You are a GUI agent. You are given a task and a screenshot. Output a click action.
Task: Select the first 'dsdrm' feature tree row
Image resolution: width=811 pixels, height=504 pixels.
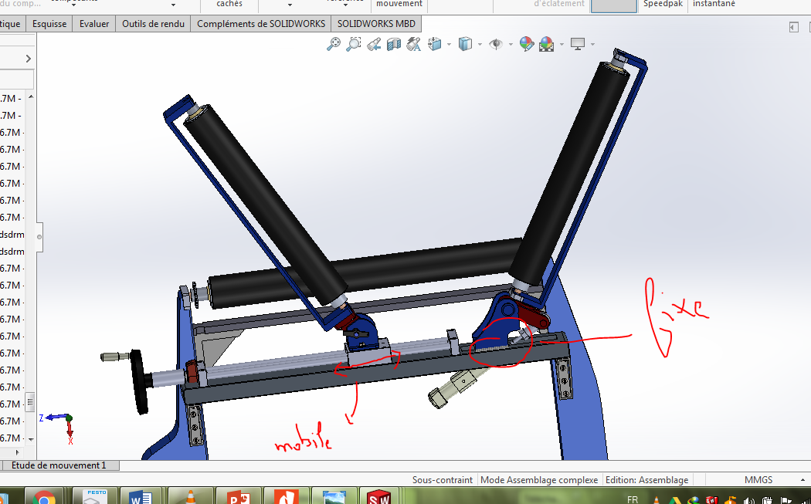pos(12,234)
